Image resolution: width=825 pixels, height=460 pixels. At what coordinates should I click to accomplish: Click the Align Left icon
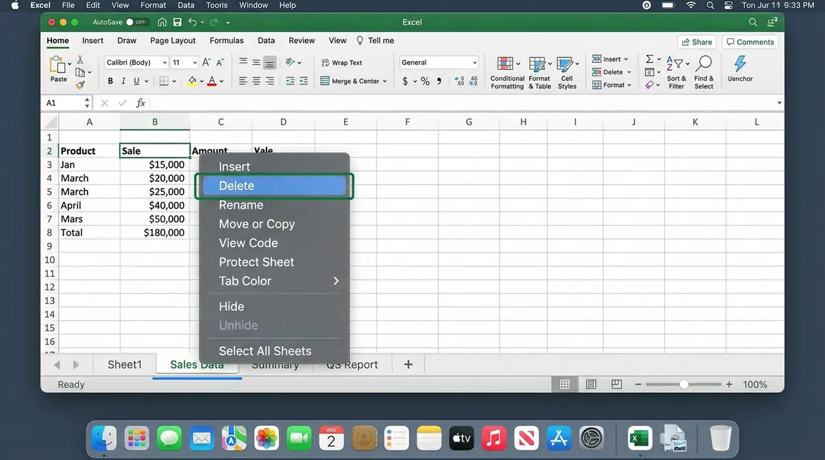(x=243, y=81)
